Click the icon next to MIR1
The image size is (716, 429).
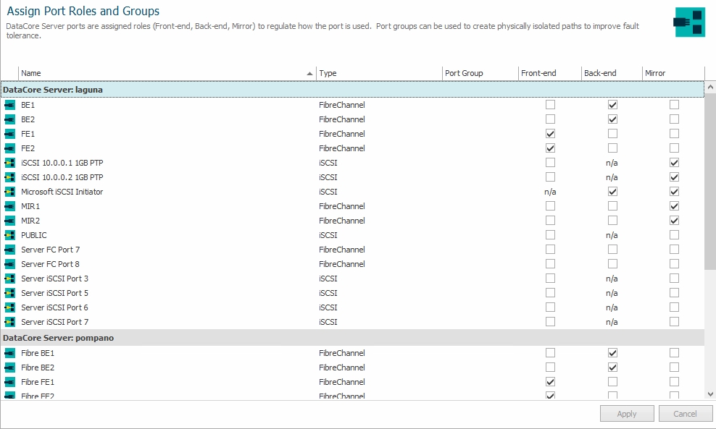pyautogui.click(x=9, y=206)
